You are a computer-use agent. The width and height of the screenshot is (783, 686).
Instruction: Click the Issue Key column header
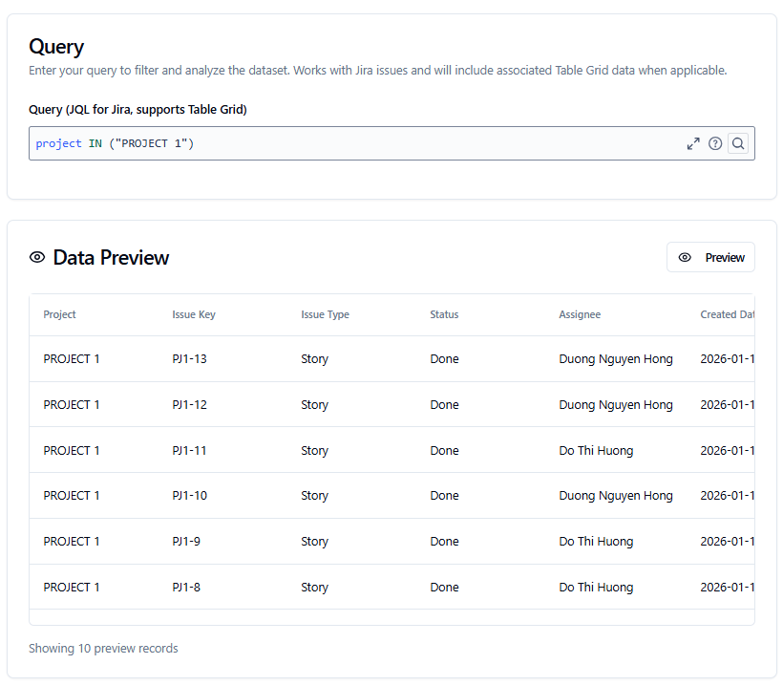(194, 314)
